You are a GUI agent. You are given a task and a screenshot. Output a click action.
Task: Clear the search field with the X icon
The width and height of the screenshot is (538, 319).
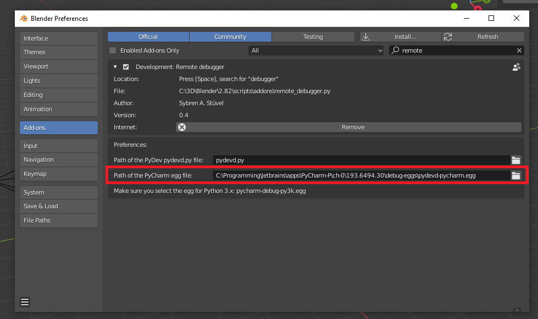coord(519,50)
